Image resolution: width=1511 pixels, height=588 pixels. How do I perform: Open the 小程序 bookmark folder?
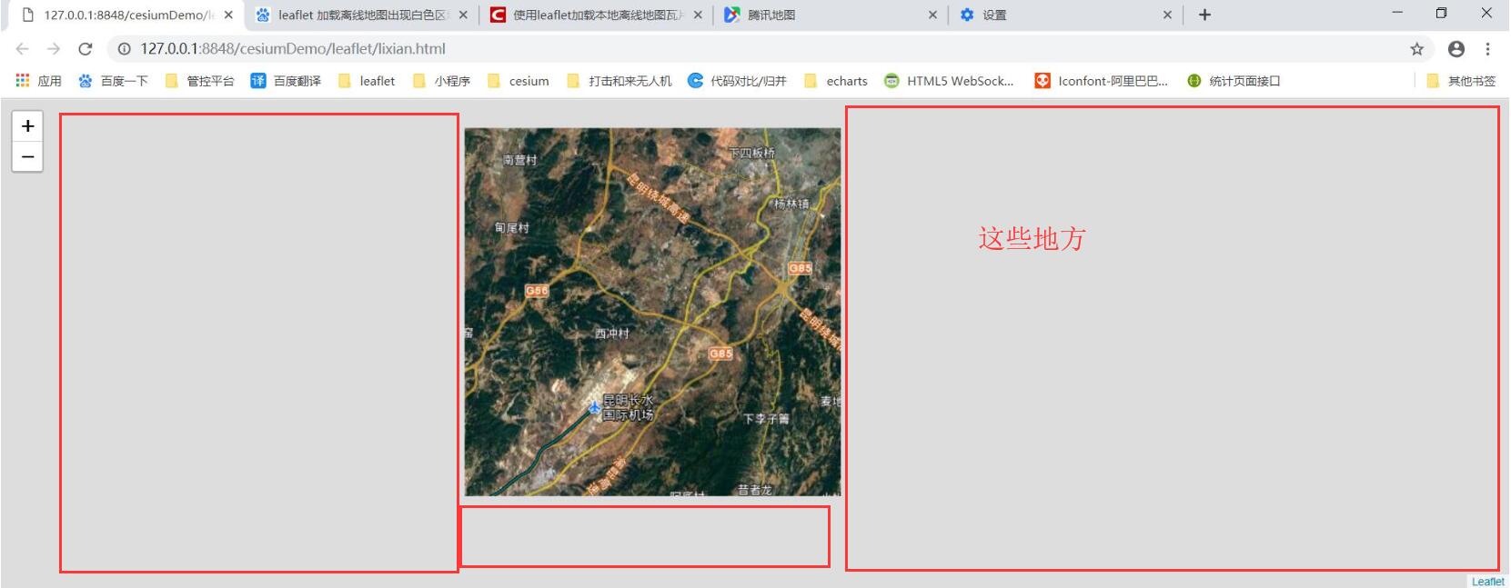coord(441,81)
